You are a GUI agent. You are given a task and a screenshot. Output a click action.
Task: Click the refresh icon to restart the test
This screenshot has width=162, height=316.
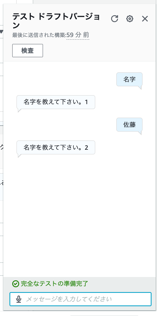tap(114, 19)
